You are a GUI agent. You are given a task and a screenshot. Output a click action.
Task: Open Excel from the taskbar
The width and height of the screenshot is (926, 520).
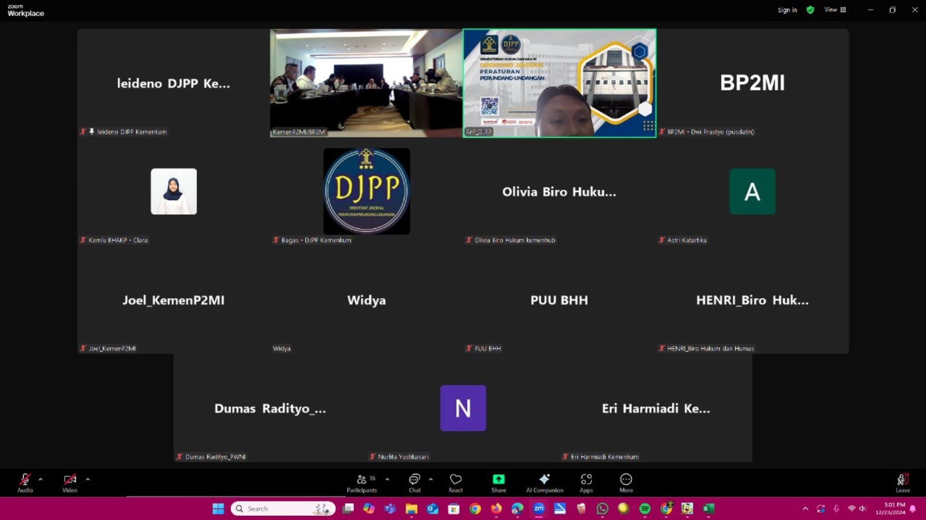[x=708, y=508]
